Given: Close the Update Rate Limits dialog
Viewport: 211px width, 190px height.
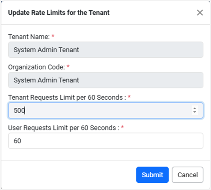Looking at the screenshot, I should 200,13.
